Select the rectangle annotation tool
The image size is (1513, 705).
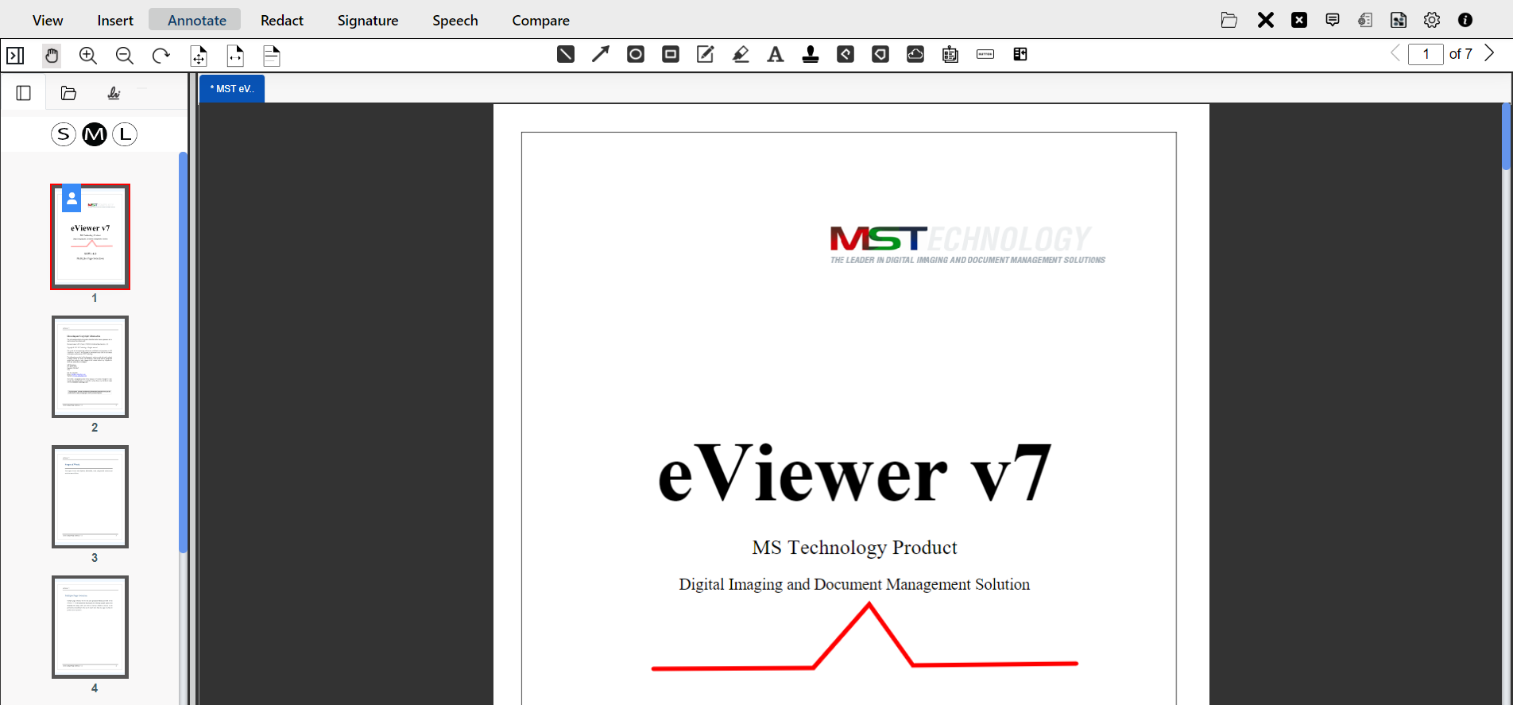coord(671,54)
